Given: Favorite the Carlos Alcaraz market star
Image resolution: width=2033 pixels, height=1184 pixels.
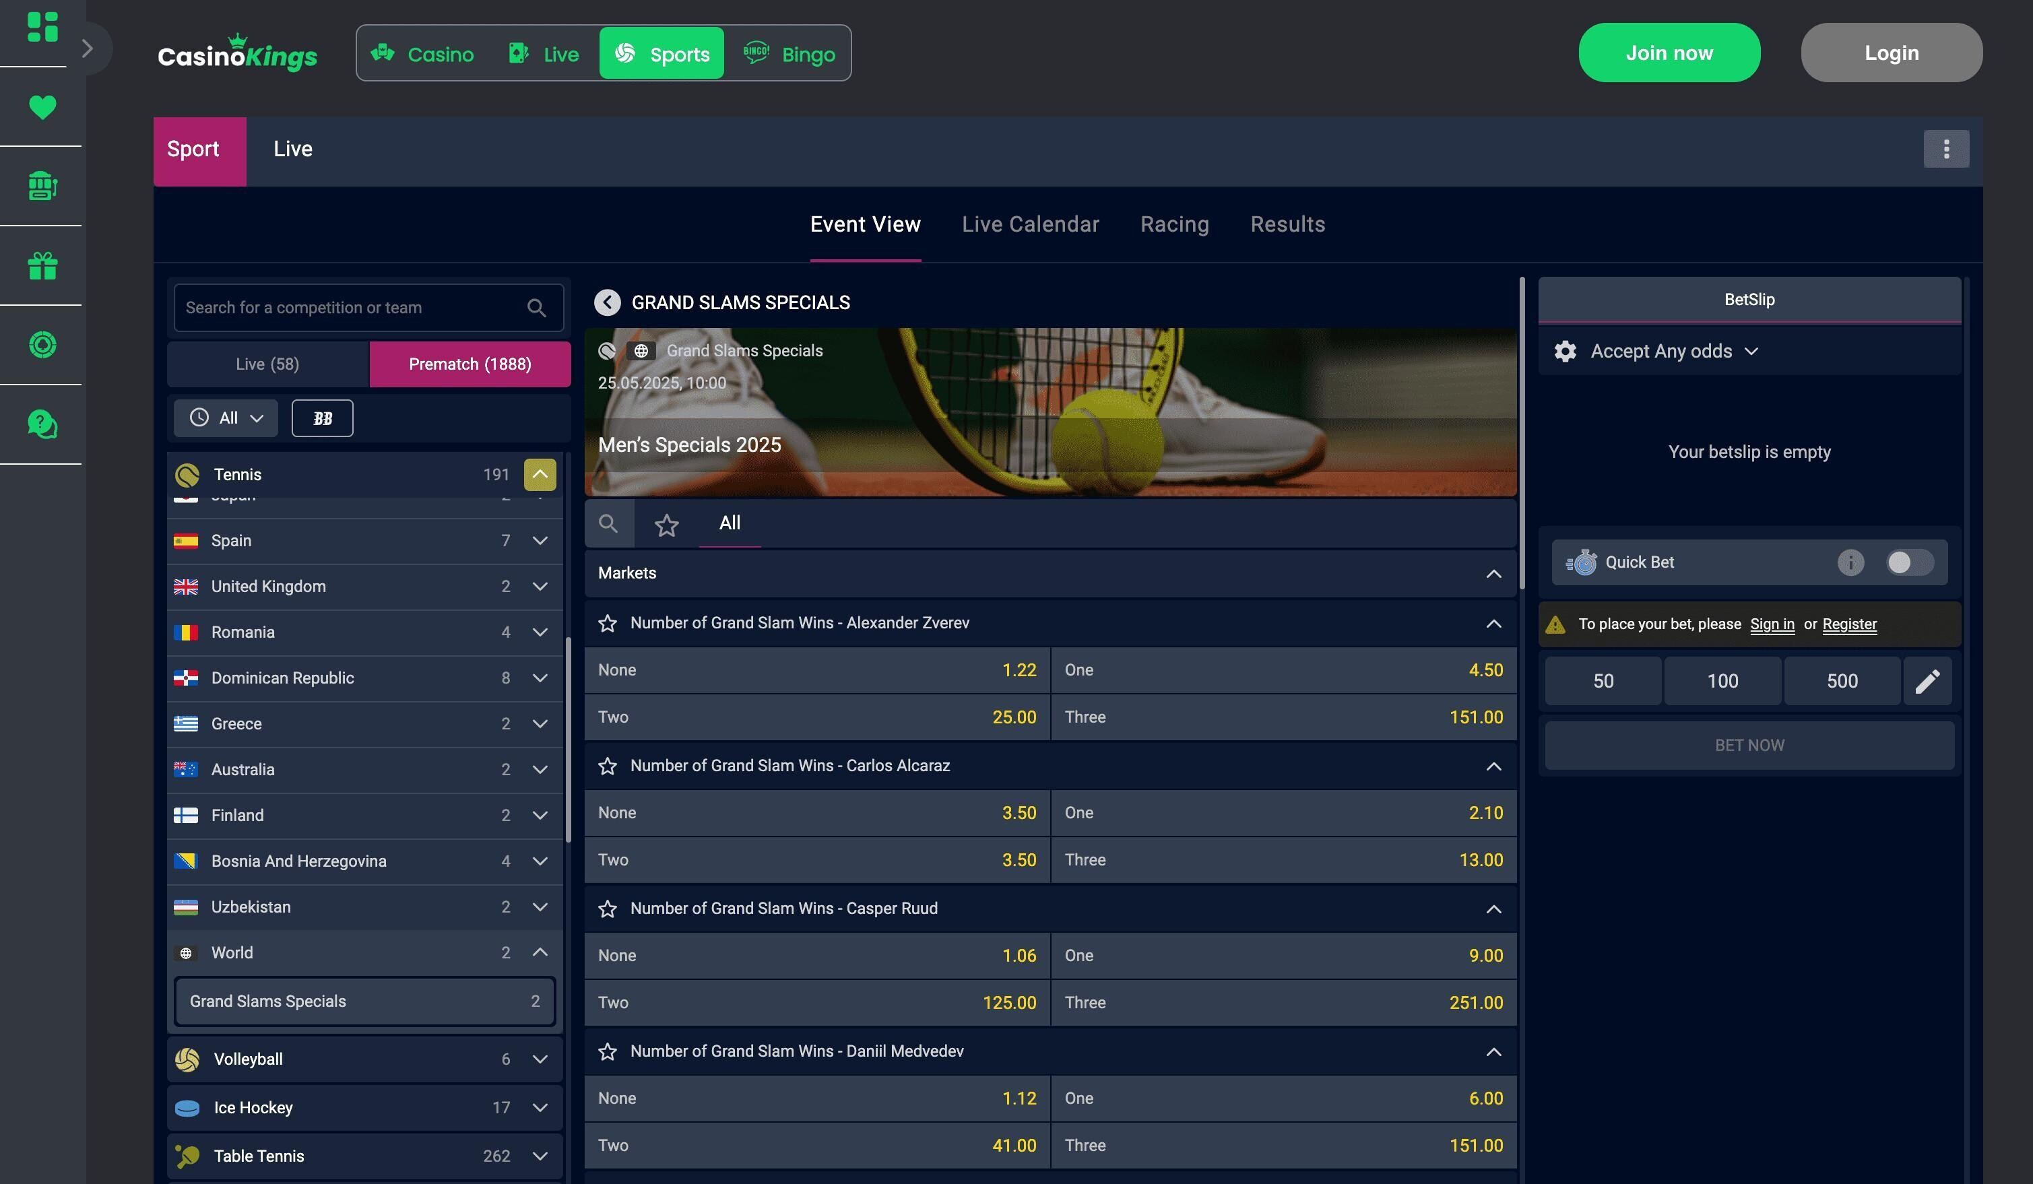Looking at the screenshot, I should point(608,766).
